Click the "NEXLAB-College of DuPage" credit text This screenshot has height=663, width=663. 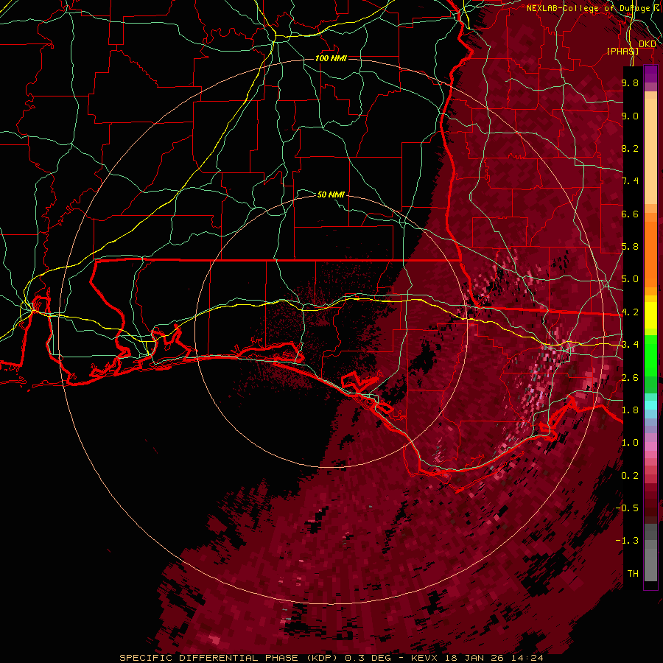[588, 8]
